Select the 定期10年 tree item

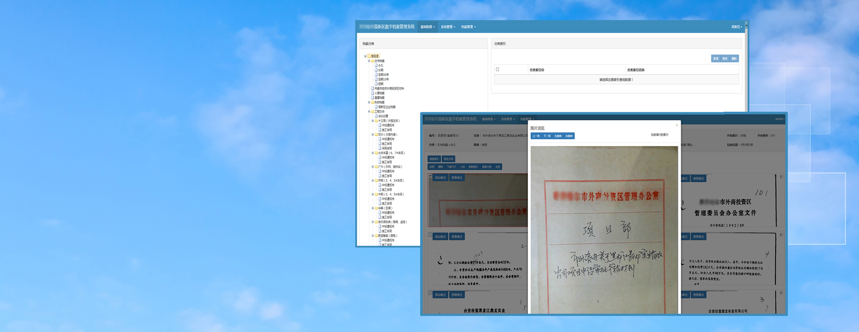(382, 79)
